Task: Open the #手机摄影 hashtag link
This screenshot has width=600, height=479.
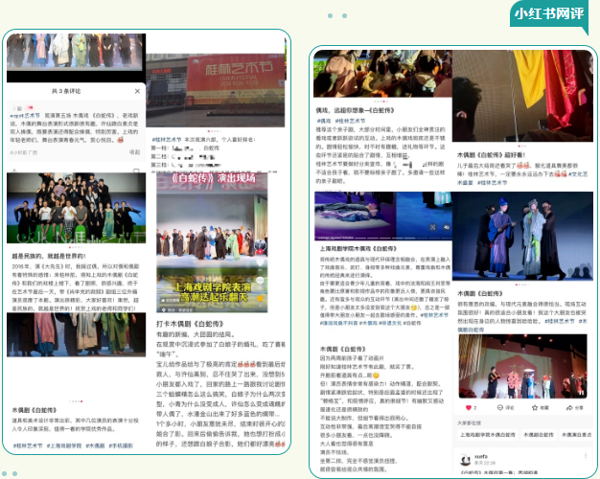Action: [x=123, y=445]
